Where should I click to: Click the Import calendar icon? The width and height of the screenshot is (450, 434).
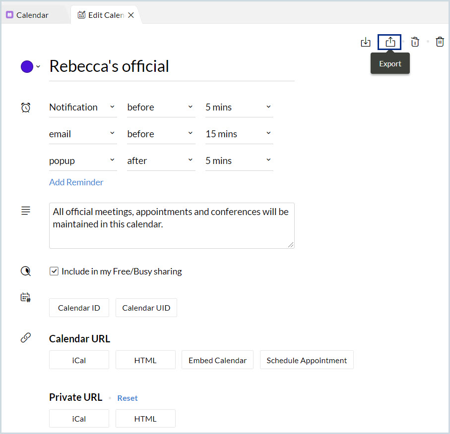pyautogui.click(x=366, y=42)
